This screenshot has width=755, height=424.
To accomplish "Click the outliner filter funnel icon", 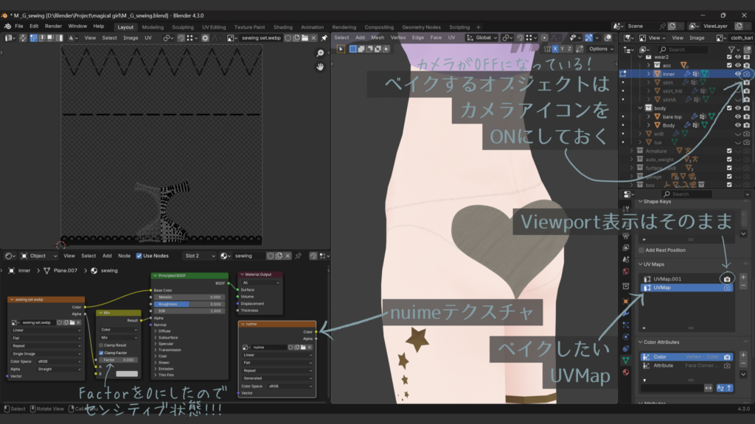I will [731, 49].
